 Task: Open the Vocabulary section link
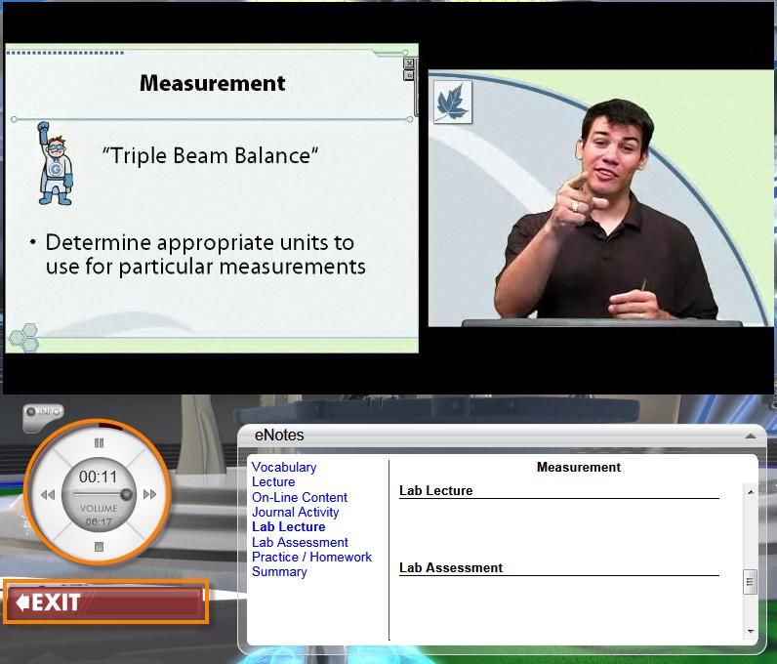pos(284,467)
